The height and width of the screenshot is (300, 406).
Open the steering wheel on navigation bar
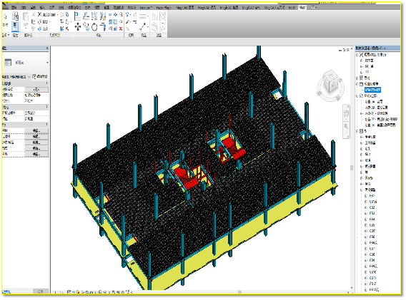pyautogui.click(x=346, y=114)
